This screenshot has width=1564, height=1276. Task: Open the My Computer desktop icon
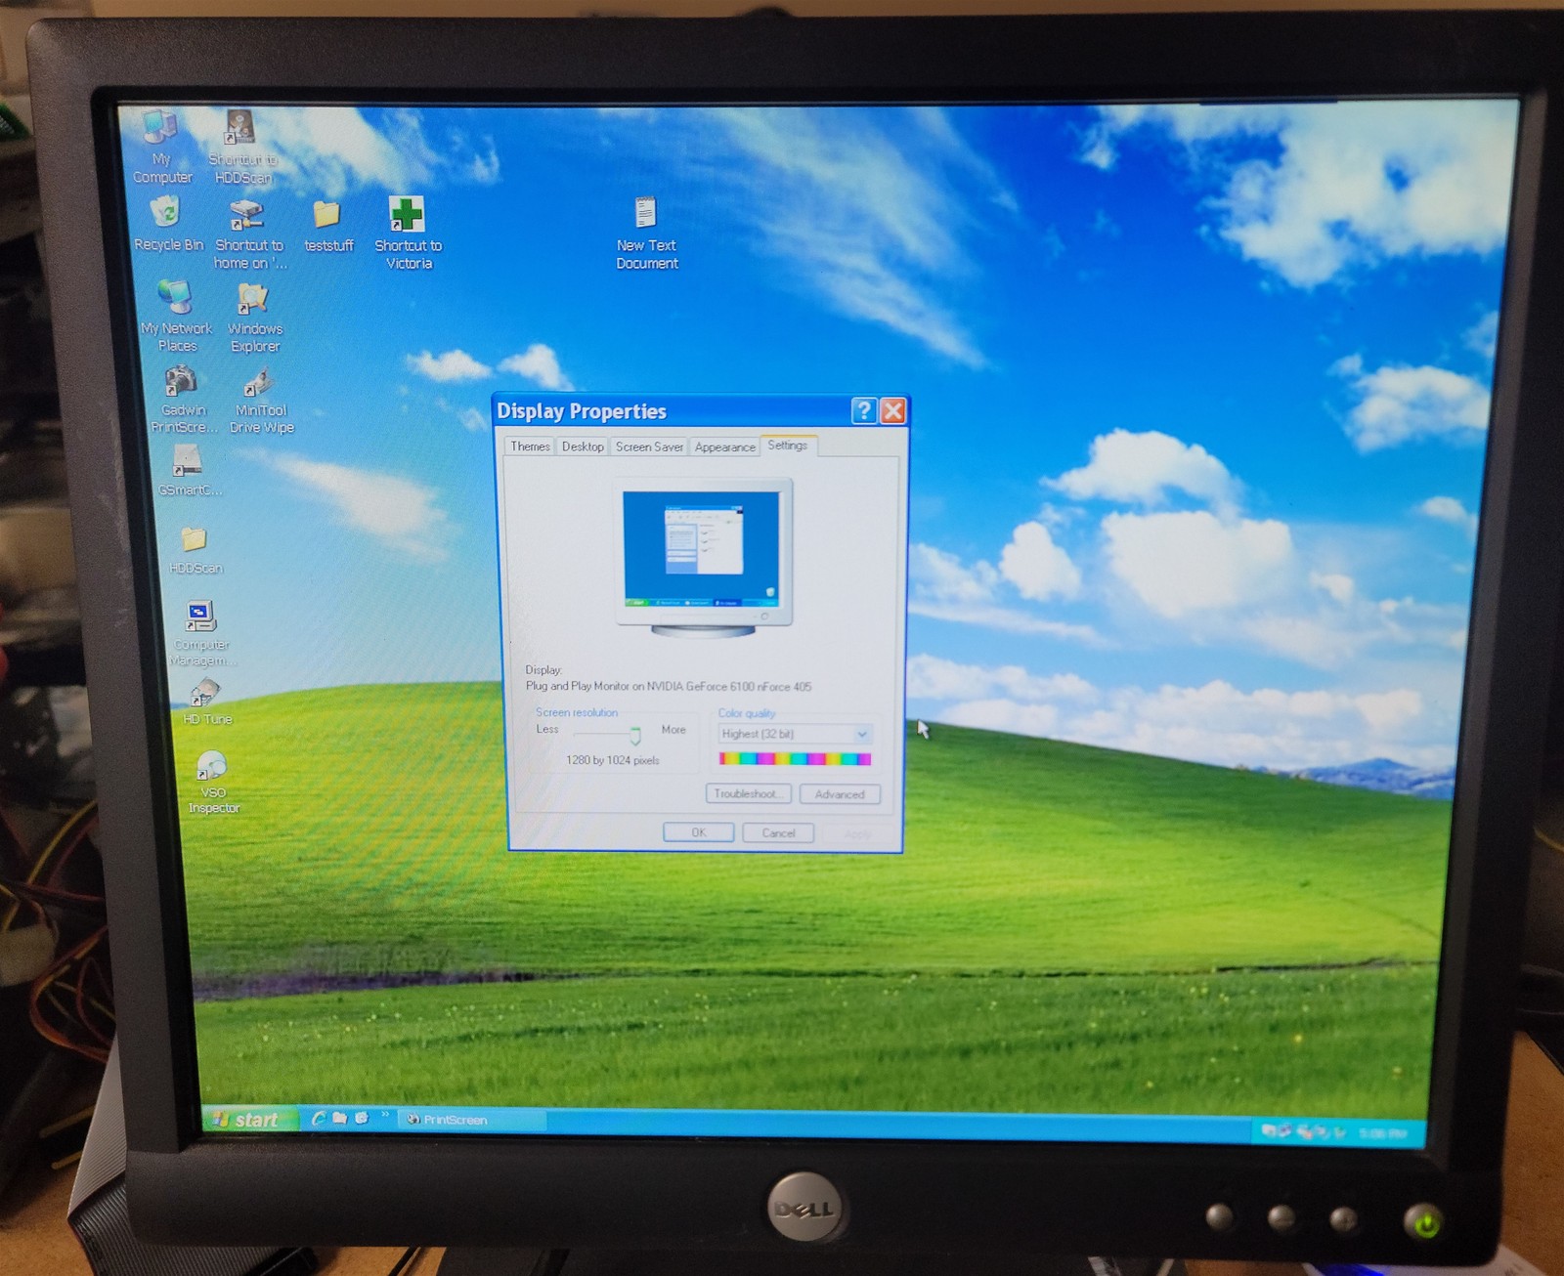(x=161, y=147)
